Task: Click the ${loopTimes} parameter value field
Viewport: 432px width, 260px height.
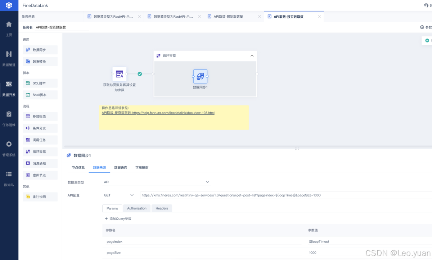Action: coord(369,241)
